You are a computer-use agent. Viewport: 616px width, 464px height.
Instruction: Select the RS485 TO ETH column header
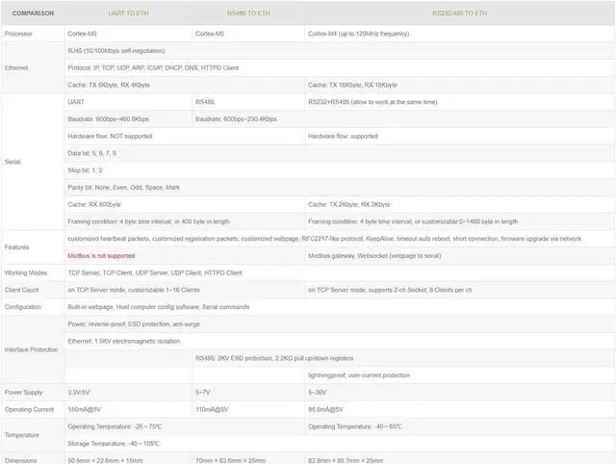(x=248, y=13)
